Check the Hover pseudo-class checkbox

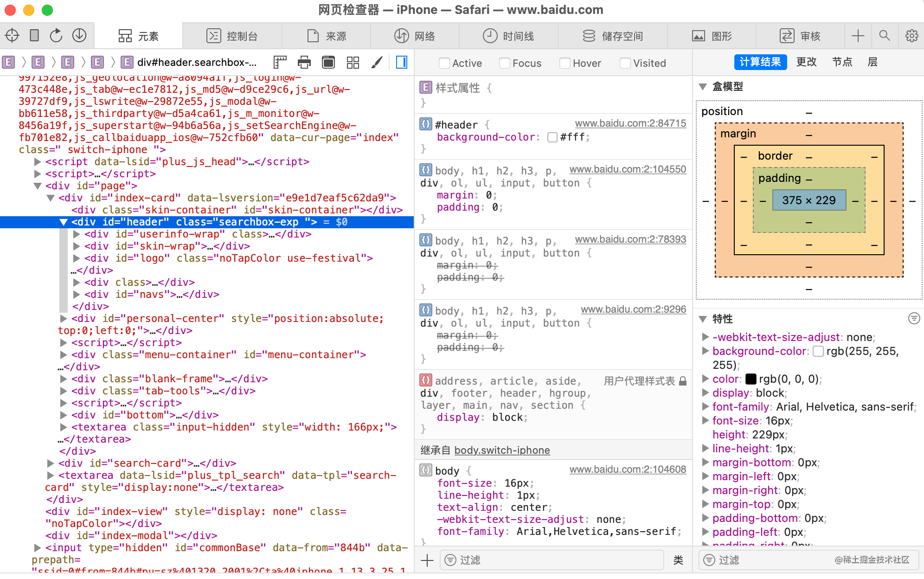coord(565,63)
